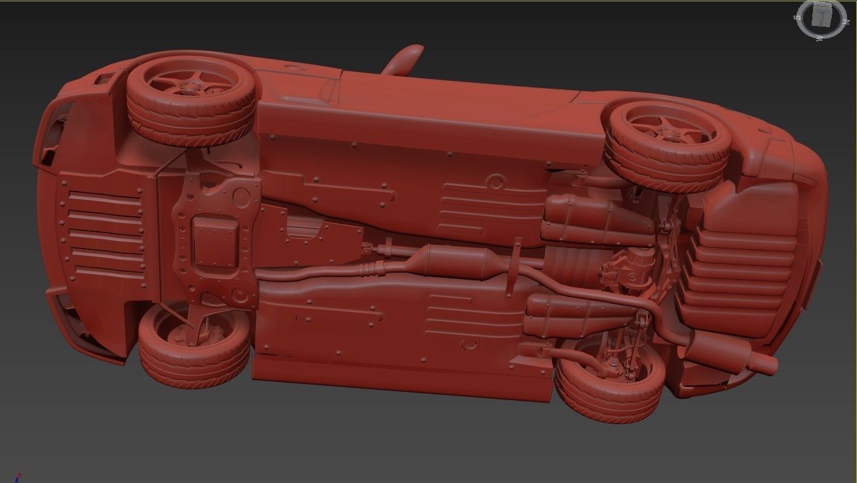857x483 pixels.
Task: Click the S compass label on ViewCube ring
Action: coord(797,17)
